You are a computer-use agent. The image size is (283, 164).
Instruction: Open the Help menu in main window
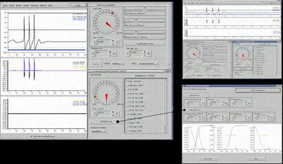pos(51,6)
